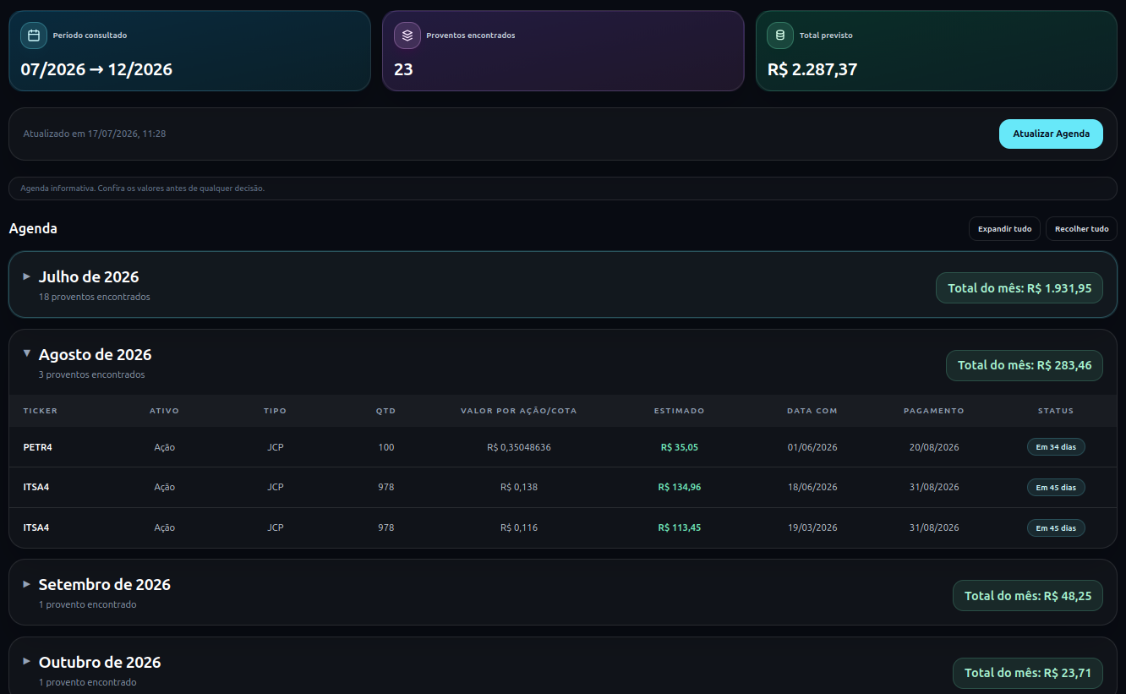Expand the Outubro de 2026 section arrow
The height and width of the screenshot is (694, 1126).
click(x=27, y=661)
